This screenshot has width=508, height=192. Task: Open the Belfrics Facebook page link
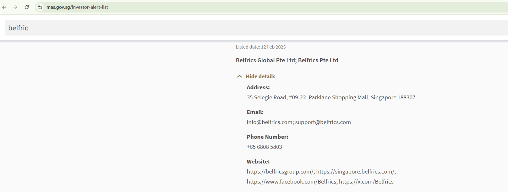pos(292,182)
